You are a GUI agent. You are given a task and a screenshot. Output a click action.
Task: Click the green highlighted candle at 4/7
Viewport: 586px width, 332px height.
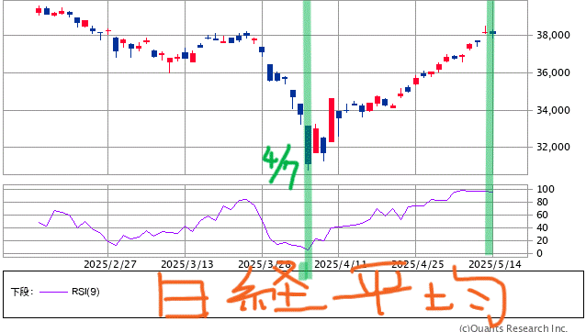tap(308, 145)
